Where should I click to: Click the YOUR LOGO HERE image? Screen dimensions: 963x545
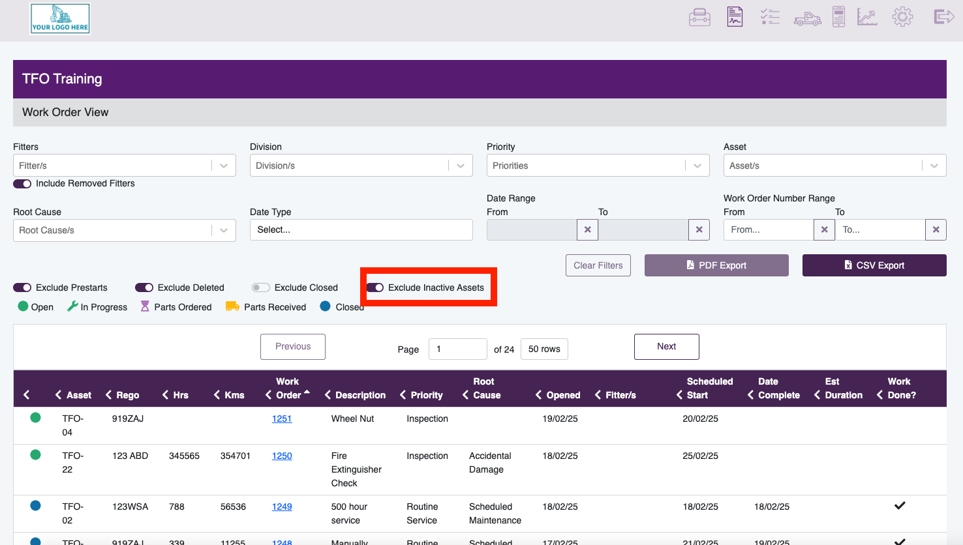60,18
